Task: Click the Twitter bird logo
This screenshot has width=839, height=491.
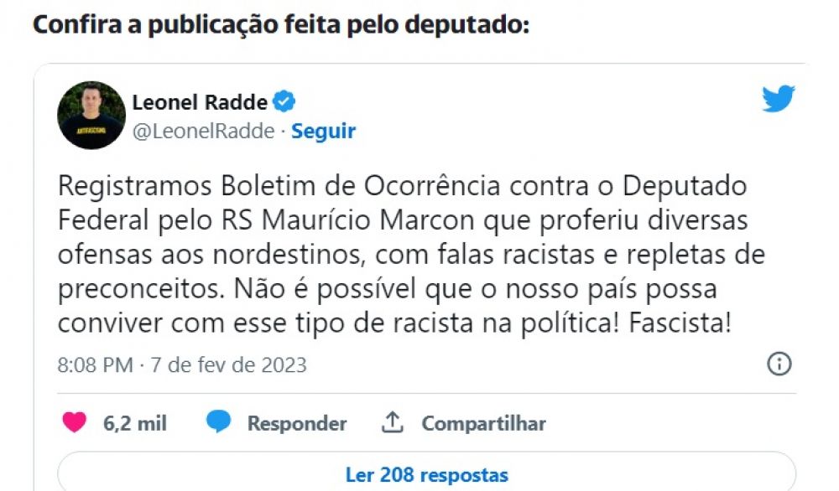Action: click(778, 99)
